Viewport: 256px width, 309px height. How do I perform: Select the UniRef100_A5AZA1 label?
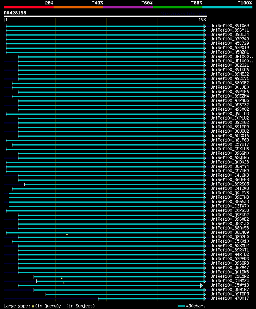[x=230, y=52]
